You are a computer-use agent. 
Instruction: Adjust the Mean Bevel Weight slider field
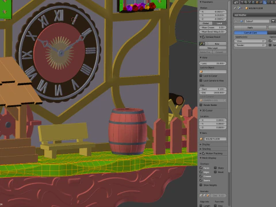click(213, 32)
